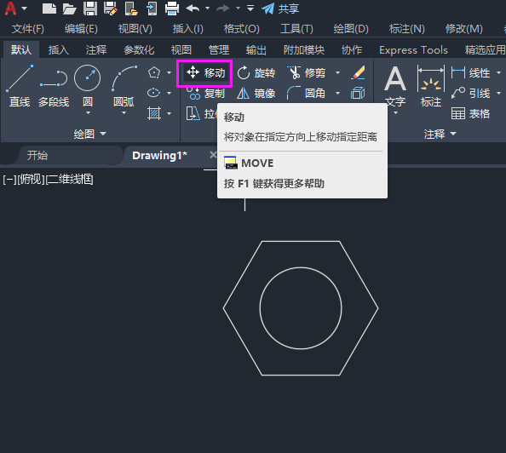
Task: Open the dropdown arrow next to 圆角
Action: pos(337,94)
